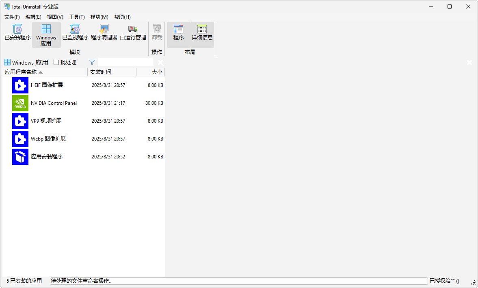Select the Windows 应用 module icon
This screenshot has height=288, width=478.
46,35
